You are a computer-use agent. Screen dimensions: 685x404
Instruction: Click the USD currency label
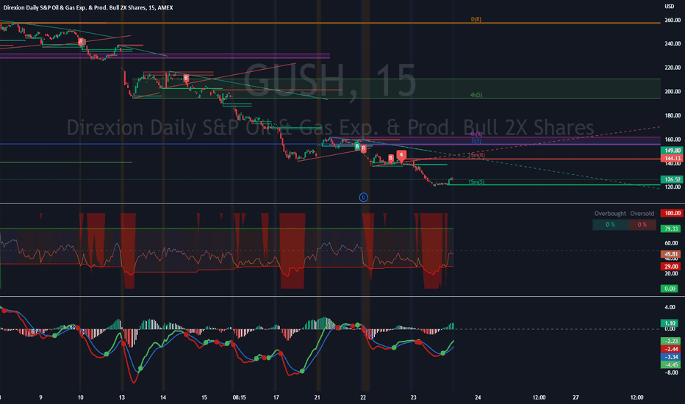670,6
